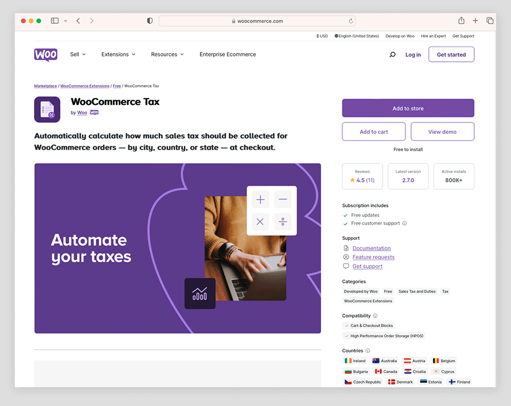511x406 pixels.
Task: Click Cart & Checkout Blocks compatibility tag
Action: coord(368,325)
